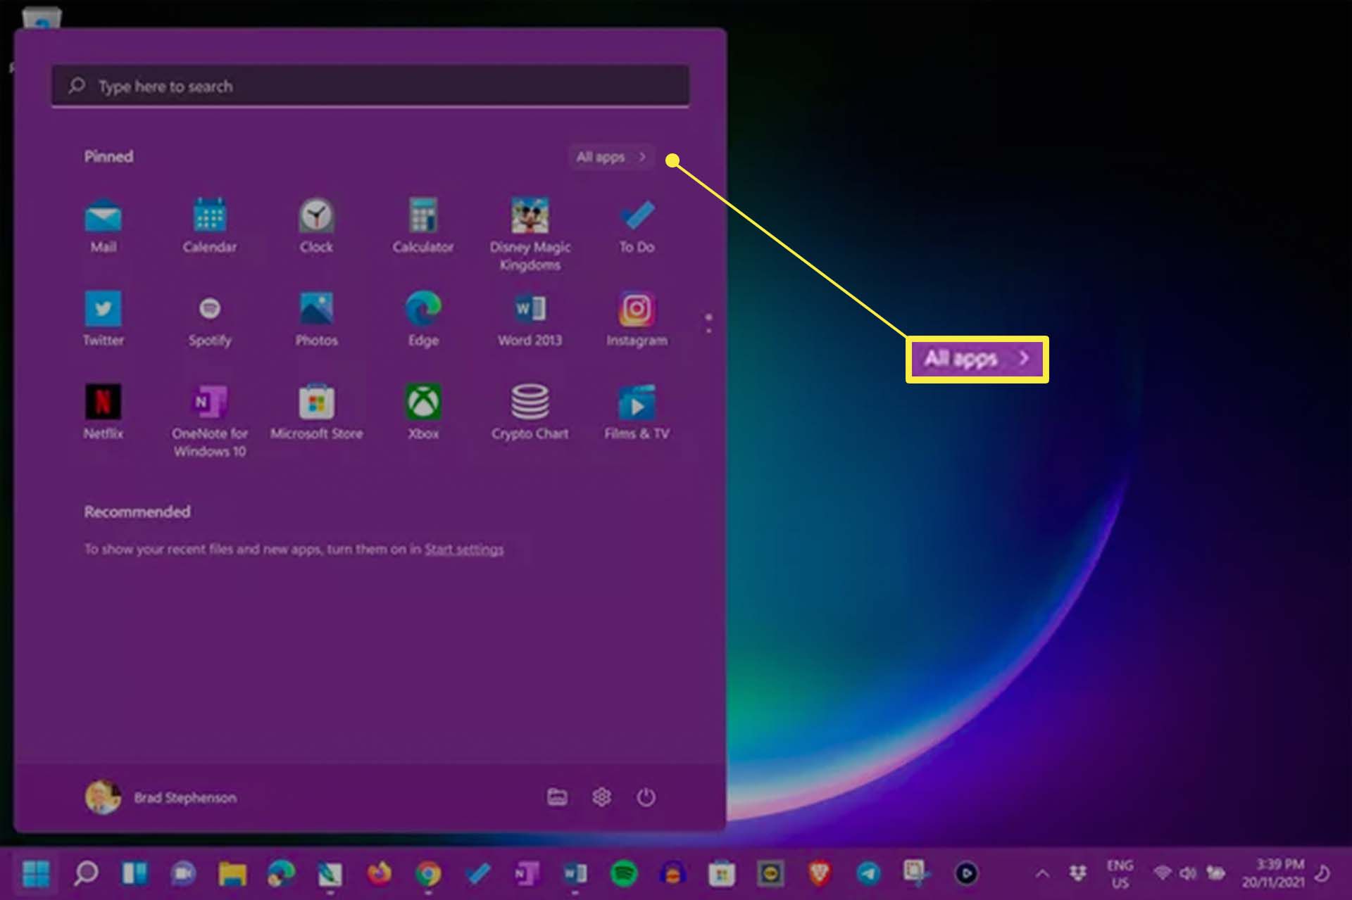
Task: Click the Power button in Start menu
Action: (x=646, y=797)
